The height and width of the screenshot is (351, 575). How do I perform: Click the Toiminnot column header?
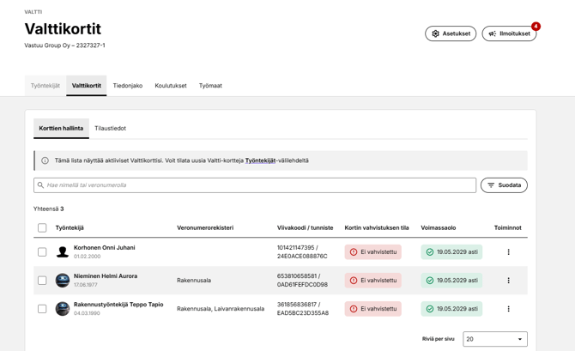click(x=507, y=227)
